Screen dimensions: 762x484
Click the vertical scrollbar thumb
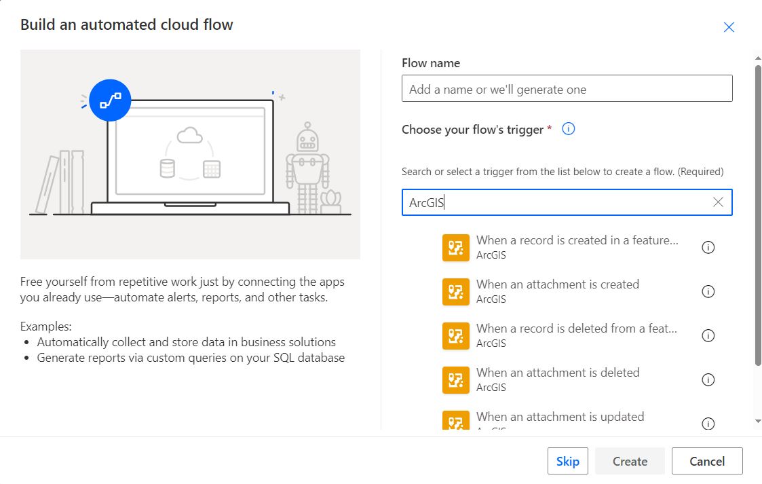point(758,215)
